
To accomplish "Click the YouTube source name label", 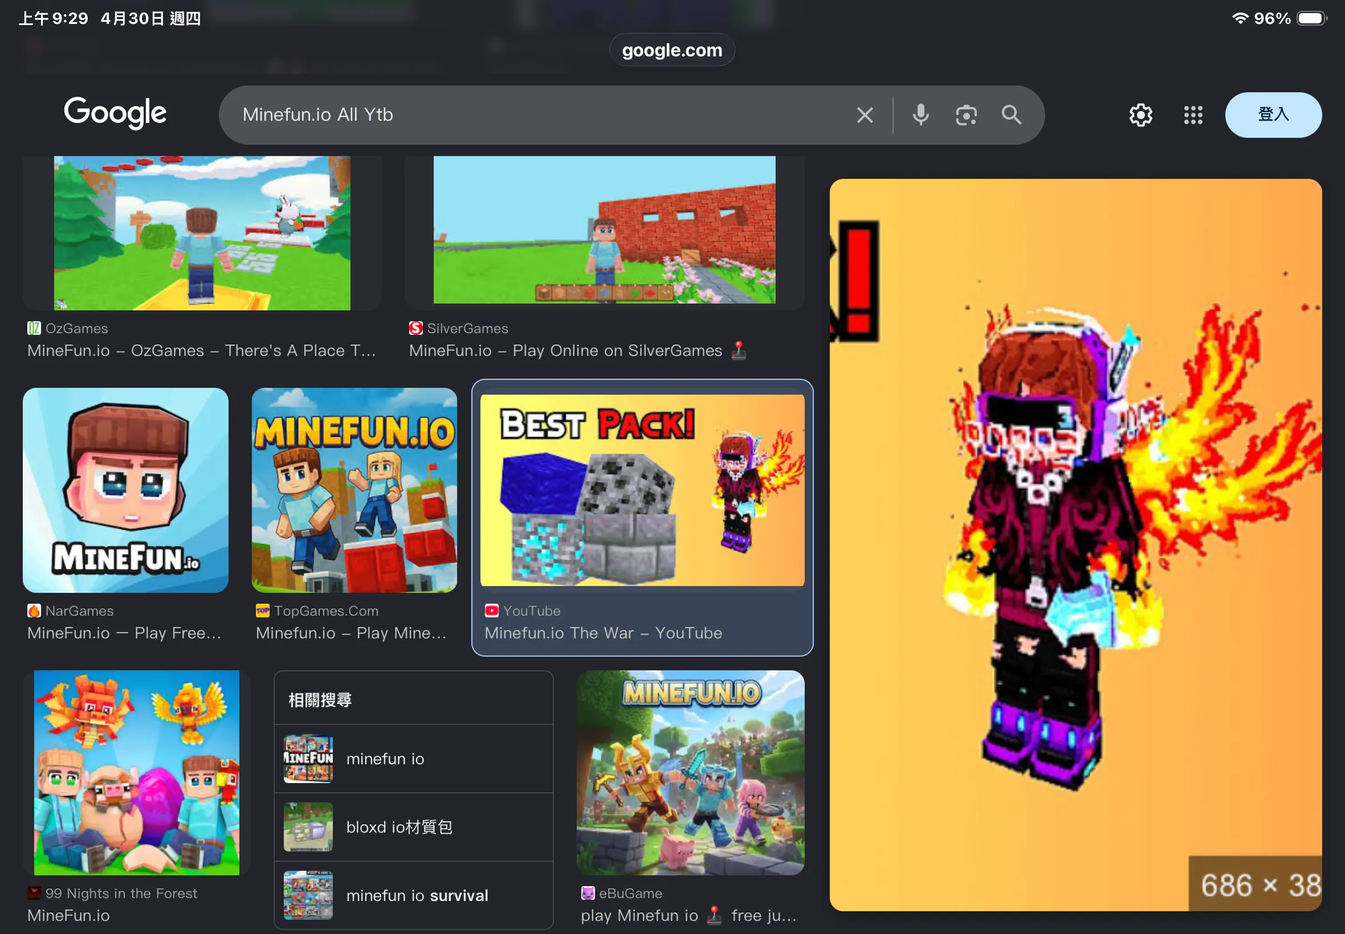I will 532,611.
